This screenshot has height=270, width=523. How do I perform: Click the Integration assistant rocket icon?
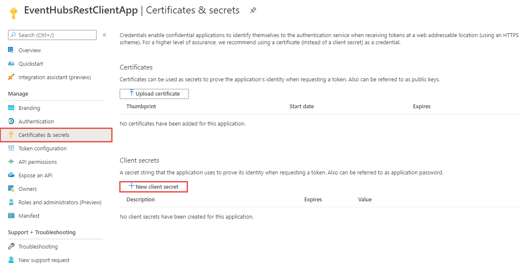pyautogui.click(x=11, y=77)
